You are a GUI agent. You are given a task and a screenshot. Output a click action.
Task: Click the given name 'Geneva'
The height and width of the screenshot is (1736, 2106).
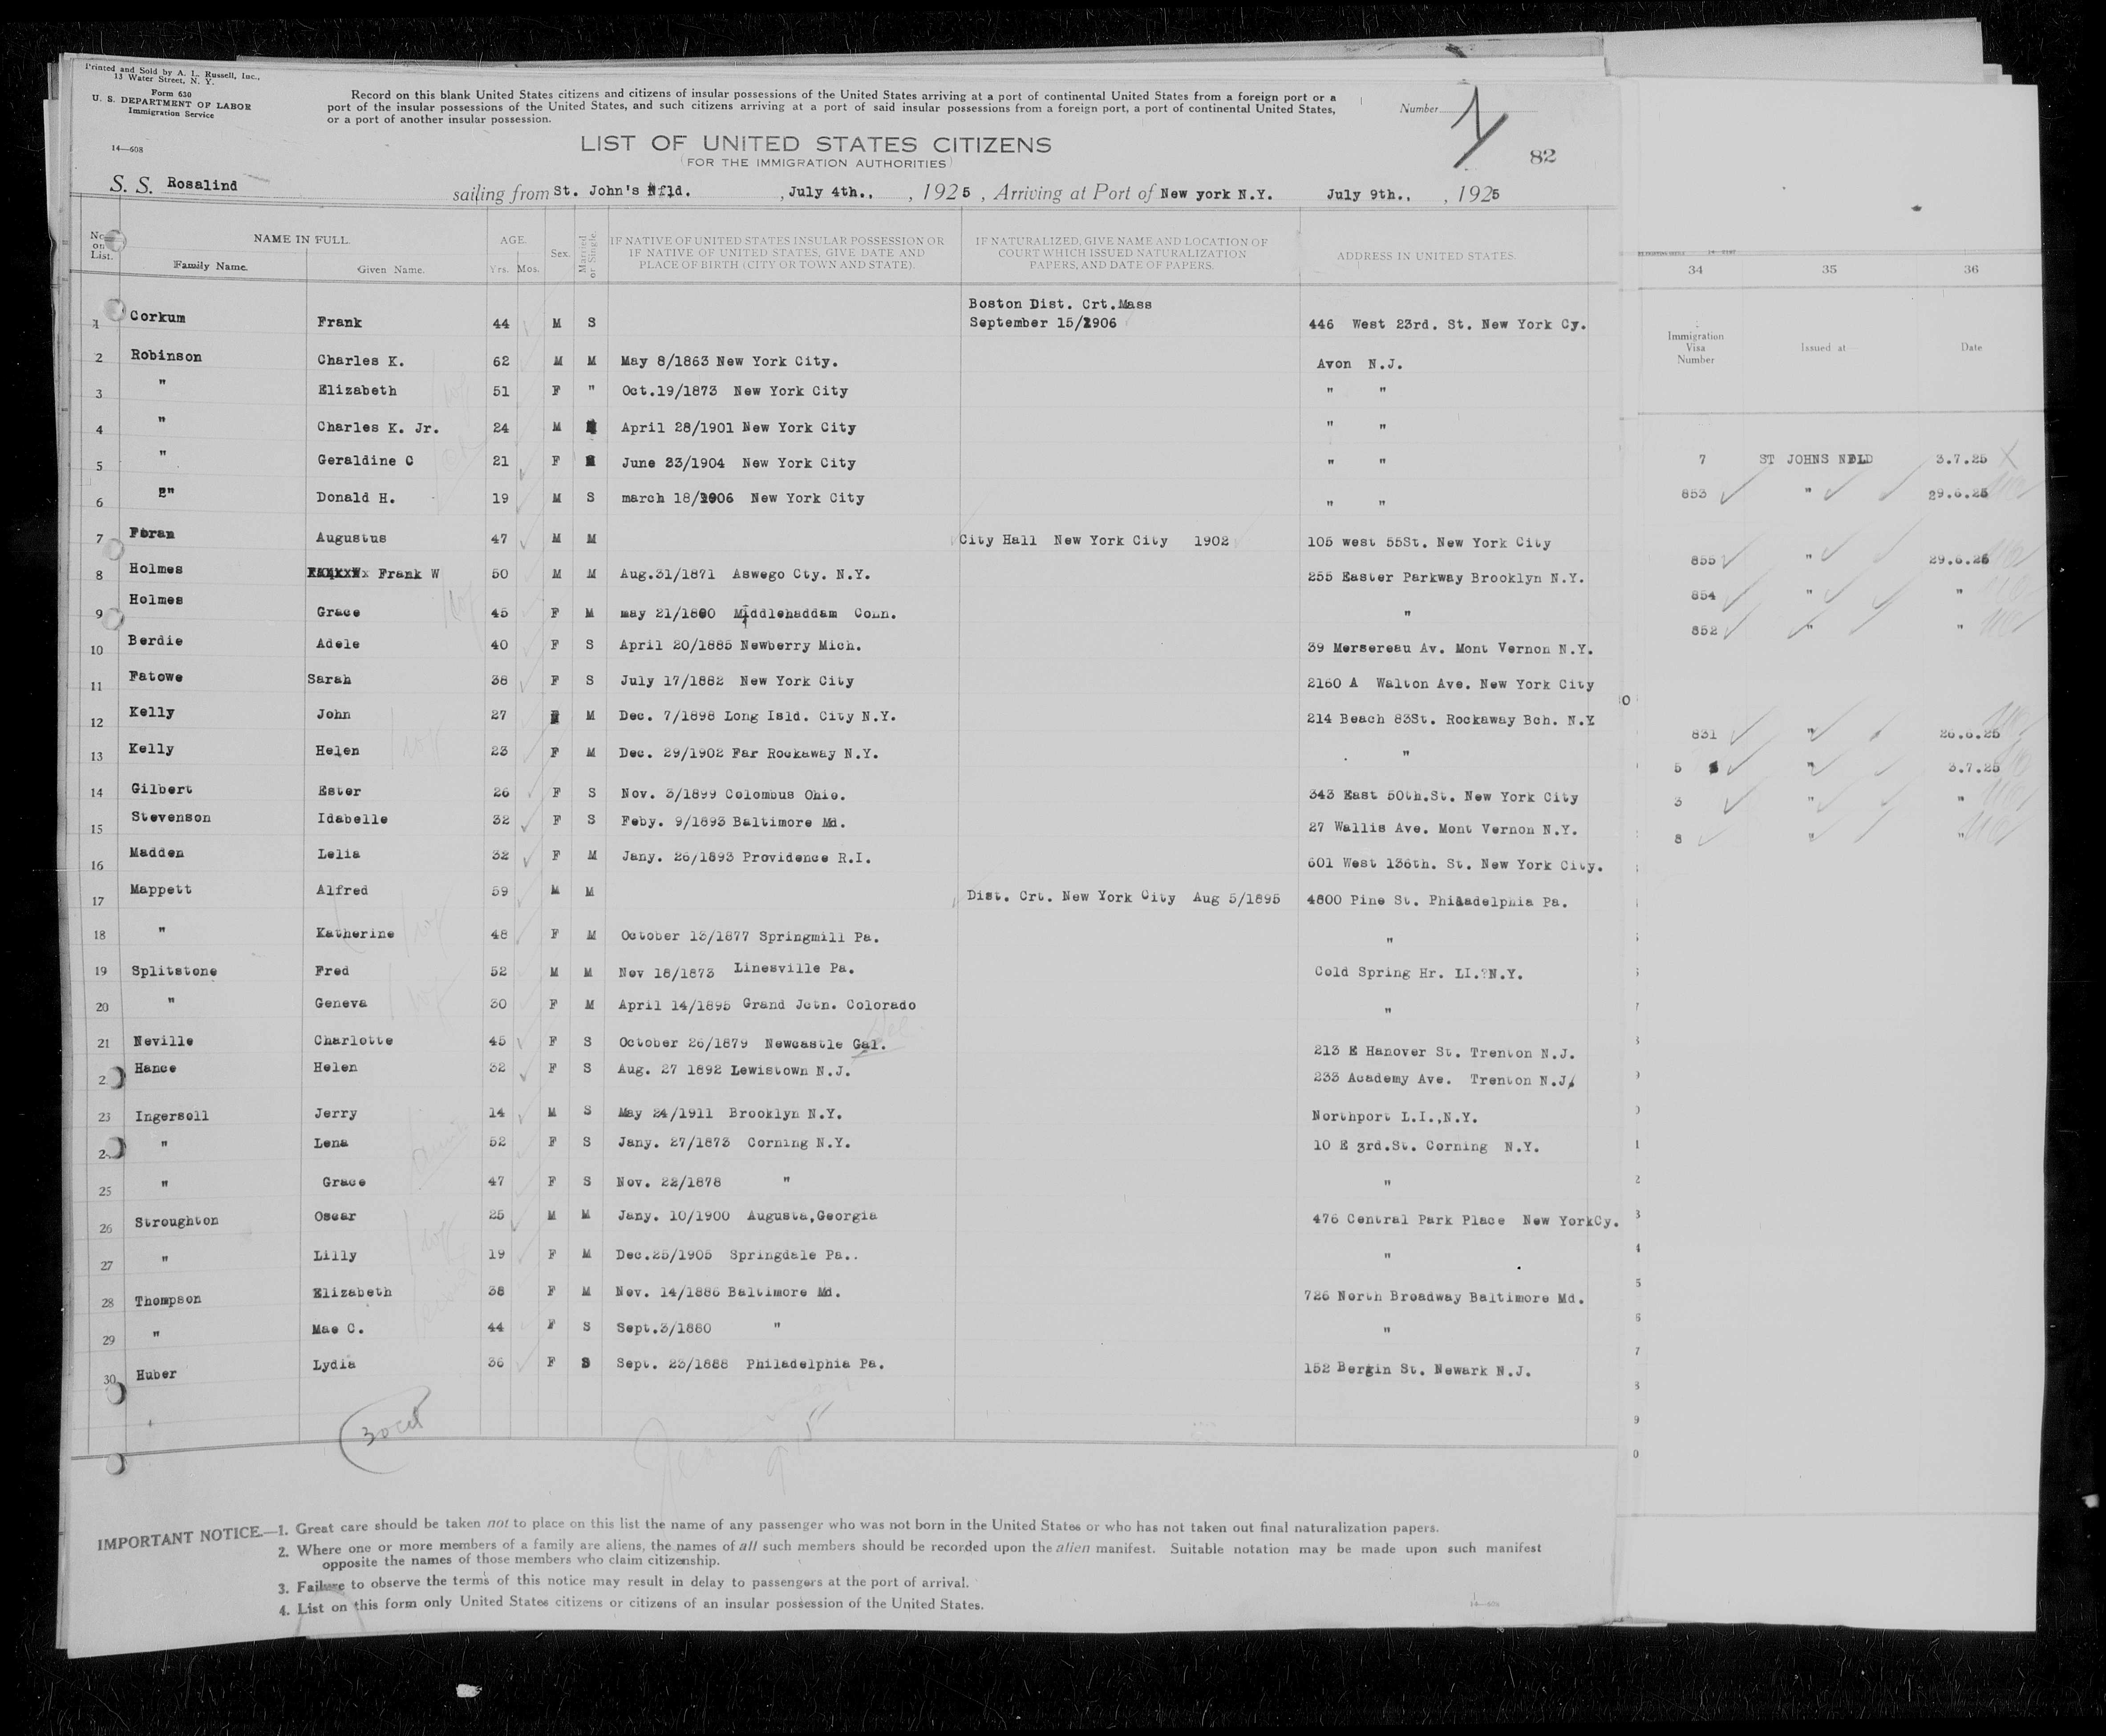(341, 1003)
